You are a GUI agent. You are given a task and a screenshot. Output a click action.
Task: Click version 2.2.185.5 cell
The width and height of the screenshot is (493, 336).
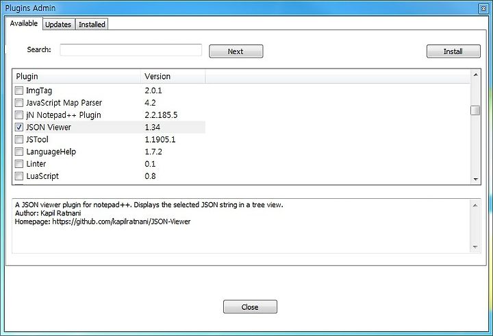[161, 115]
